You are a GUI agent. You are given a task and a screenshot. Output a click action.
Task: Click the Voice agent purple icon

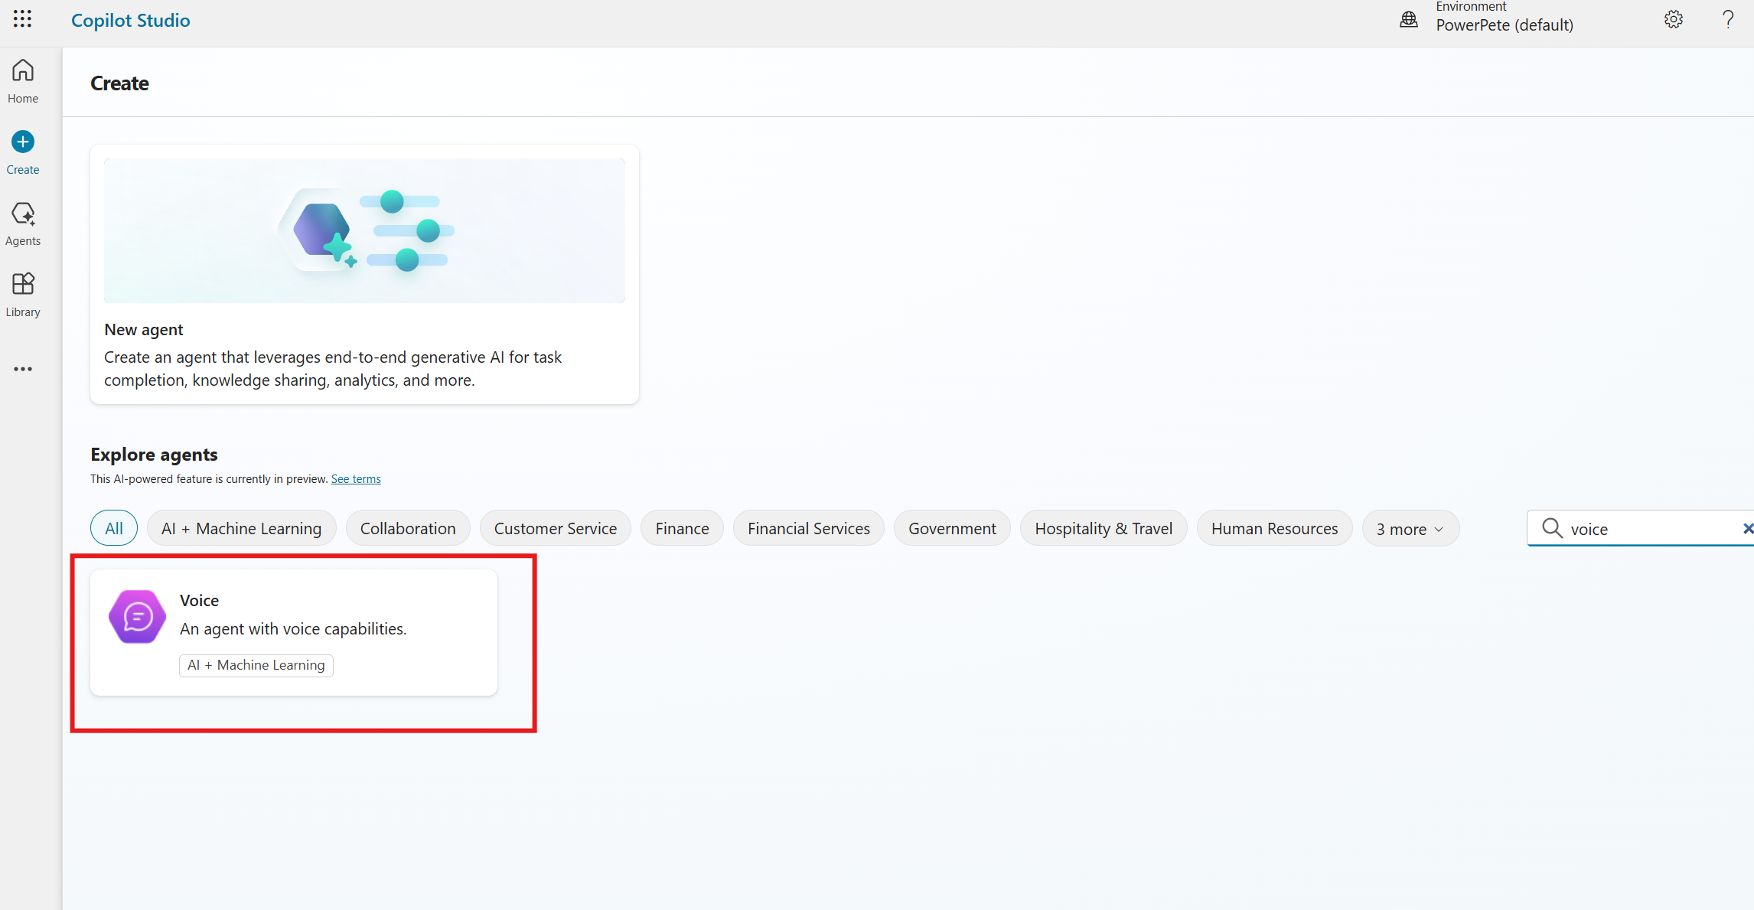137,616
